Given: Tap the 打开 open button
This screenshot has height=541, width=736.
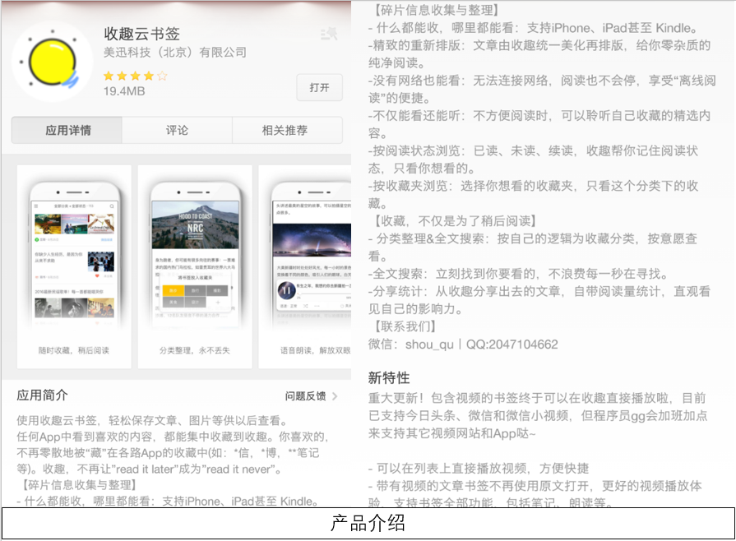Looking at the screenshot, I should pos(319,87).
